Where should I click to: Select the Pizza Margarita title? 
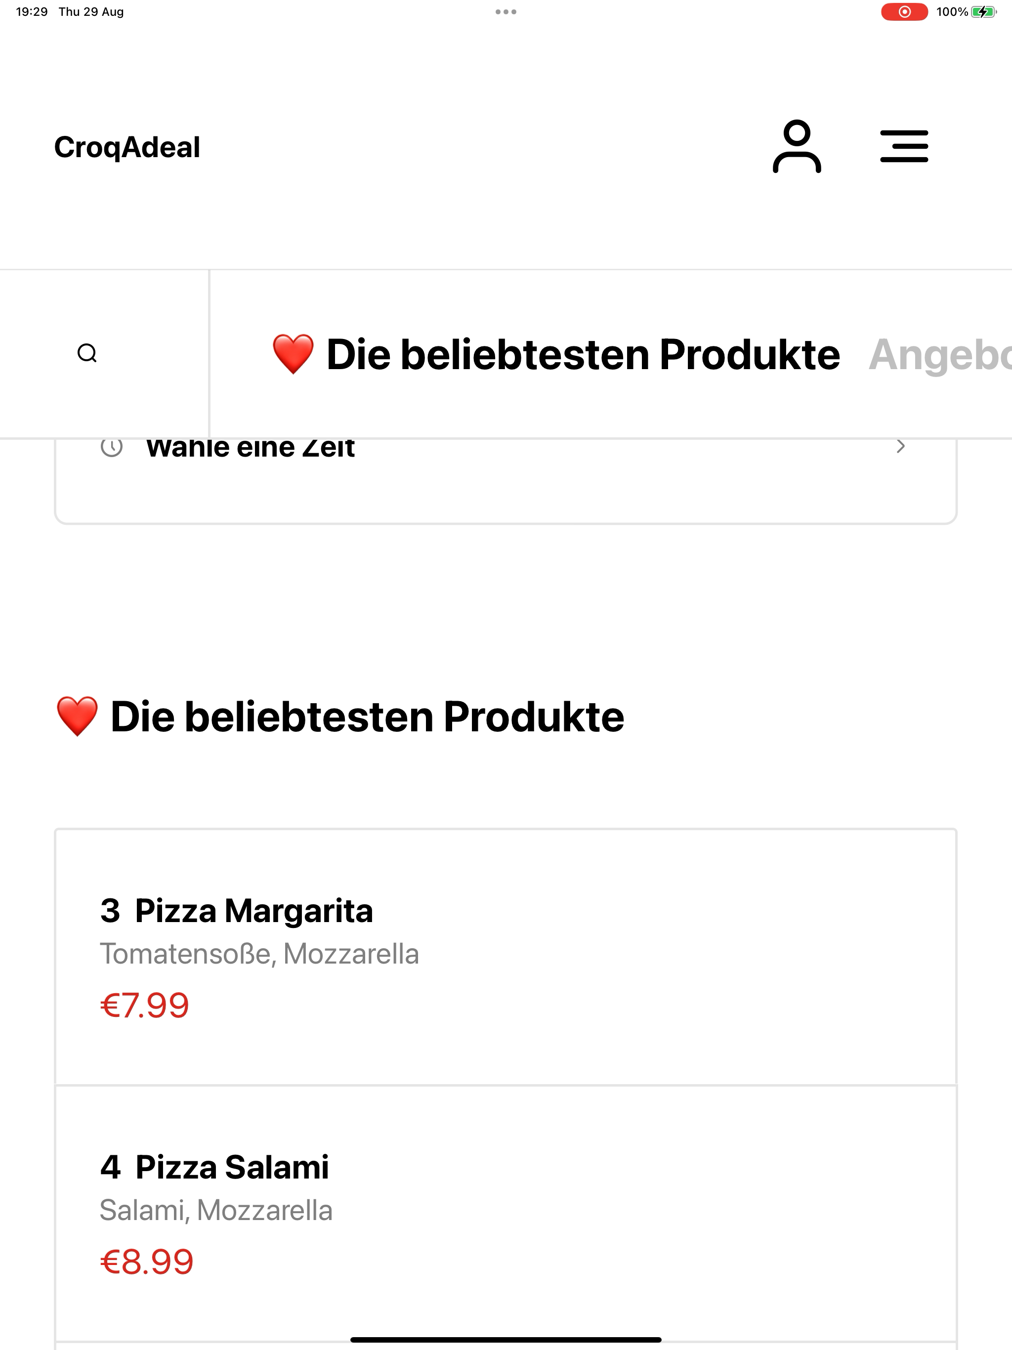point(253,911)
